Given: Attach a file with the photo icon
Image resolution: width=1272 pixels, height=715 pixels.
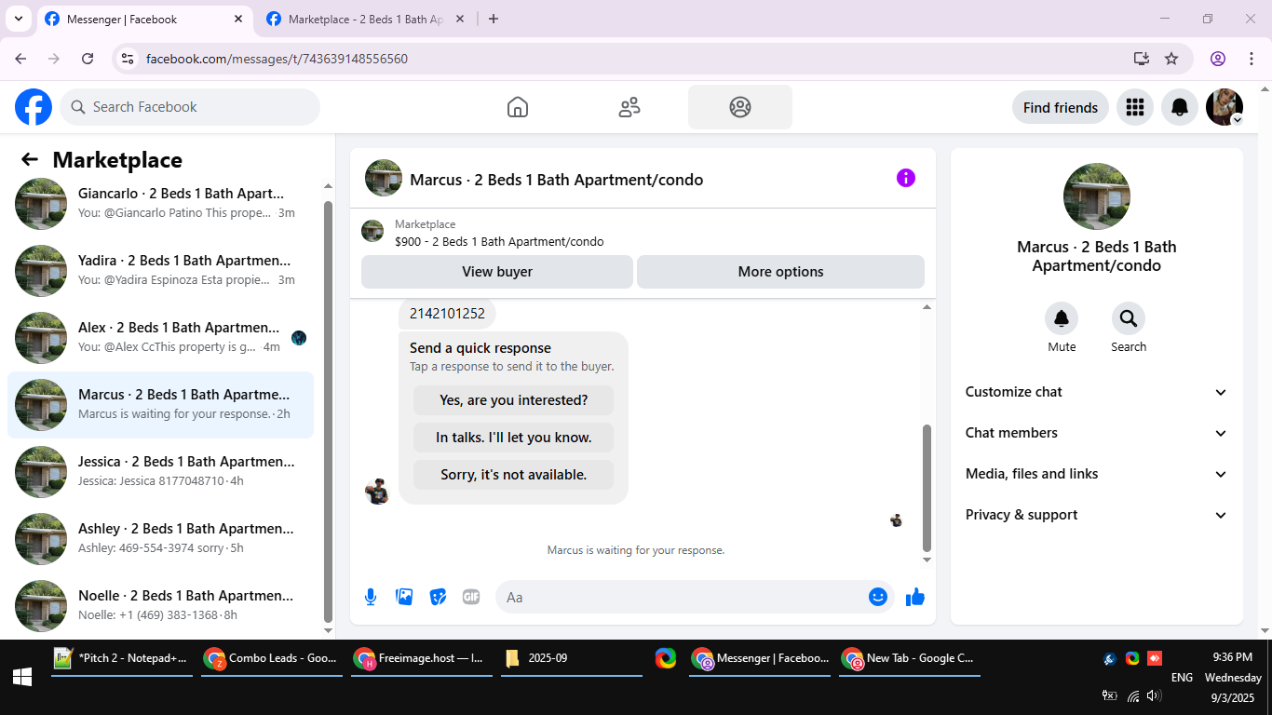Looking at the screenshot, I should click(x=404, y=597).
